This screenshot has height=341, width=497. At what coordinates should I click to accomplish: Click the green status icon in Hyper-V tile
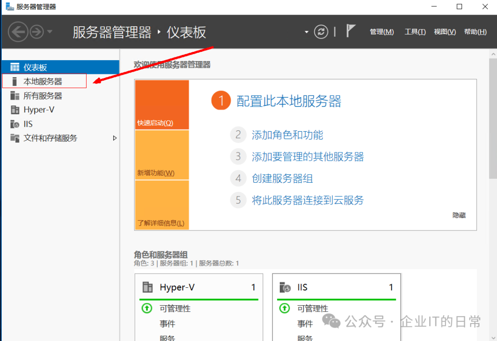point(147,308)
